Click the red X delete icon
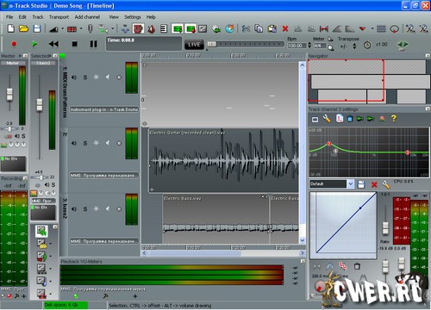Screen dimensions: 431x310 [285, 28]
